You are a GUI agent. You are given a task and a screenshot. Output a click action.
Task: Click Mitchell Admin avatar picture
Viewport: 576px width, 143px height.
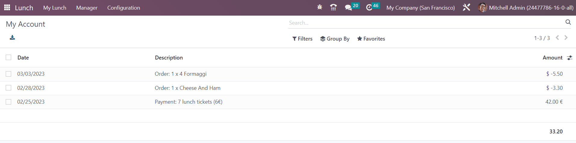[483, 8]
